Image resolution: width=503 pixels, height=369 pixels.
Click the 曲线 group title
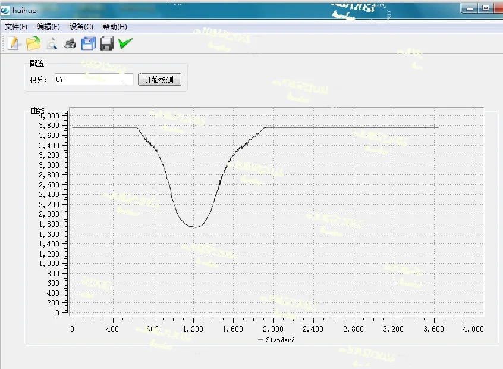coord(37,111)
